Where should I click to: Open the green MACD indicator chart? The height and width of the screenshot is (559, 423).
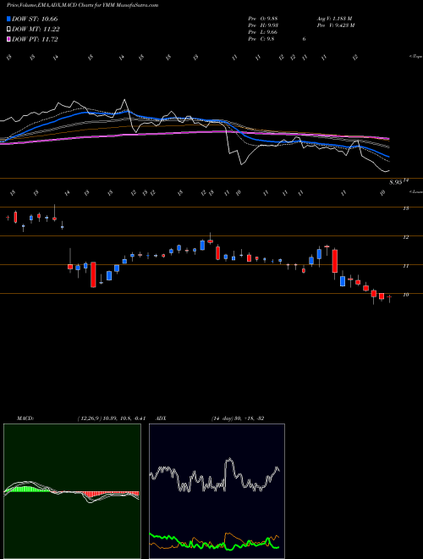(72, 491)
